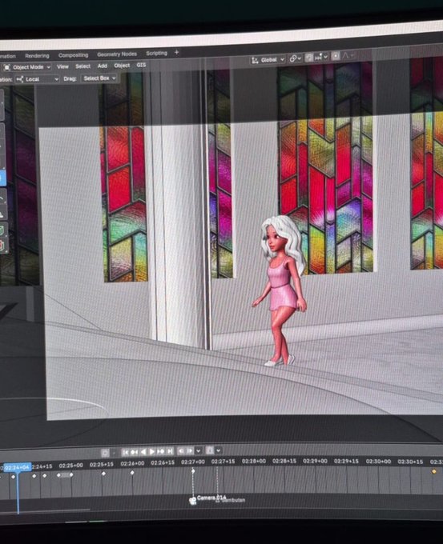Open the transform pivot point dropdown
Screen dimensions: 443x544
tap(296, 59)
